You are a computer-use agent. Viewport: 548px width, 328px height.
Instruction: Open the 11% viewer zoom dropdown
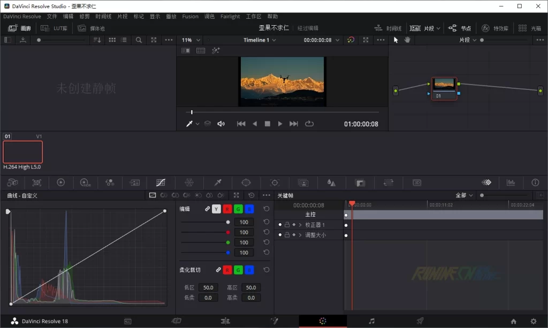[x=191, y=40]
